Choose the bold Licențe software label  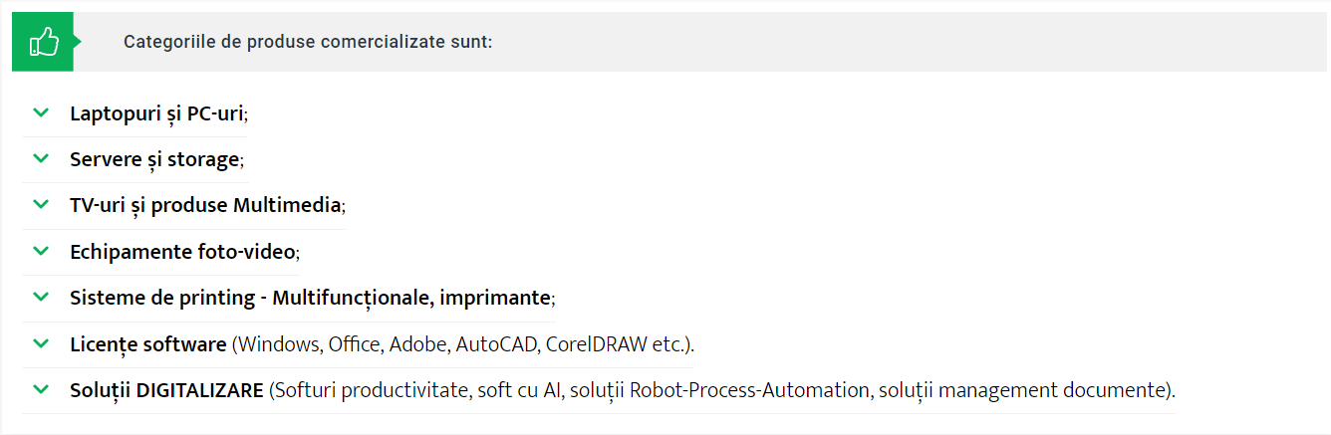coord(148,344)
